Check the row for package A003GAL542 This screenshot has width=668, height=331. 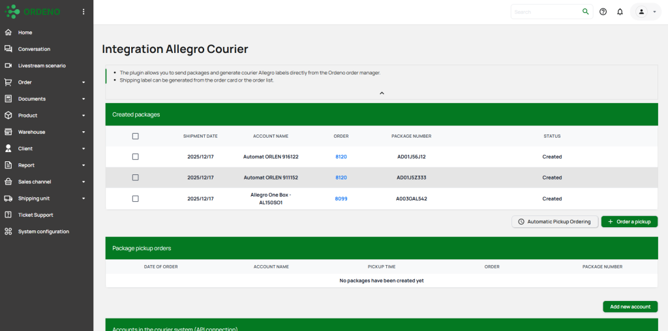pyautogui.click(x=136, y=198)
